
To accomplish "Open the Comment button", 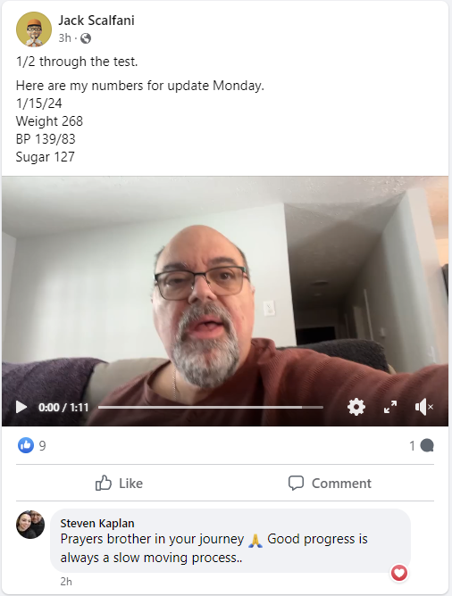I will point(330,483).
